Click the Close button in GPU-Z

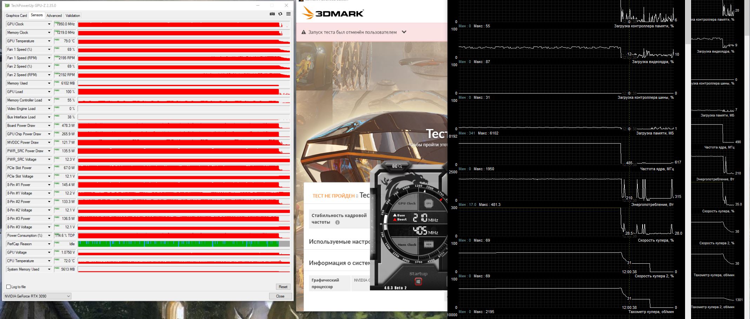[280, 296]
